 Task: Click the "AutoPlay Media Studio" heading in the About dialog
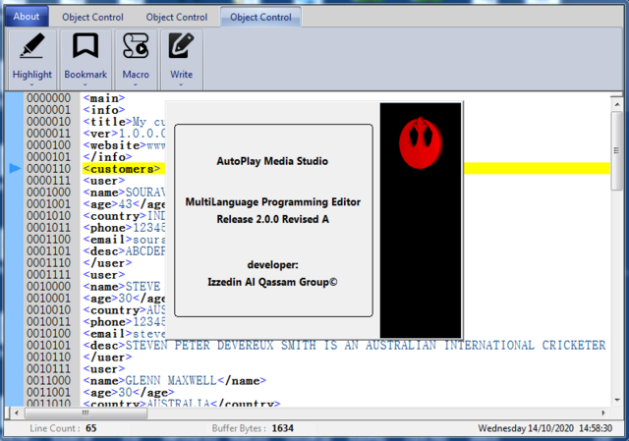[272, 161]
